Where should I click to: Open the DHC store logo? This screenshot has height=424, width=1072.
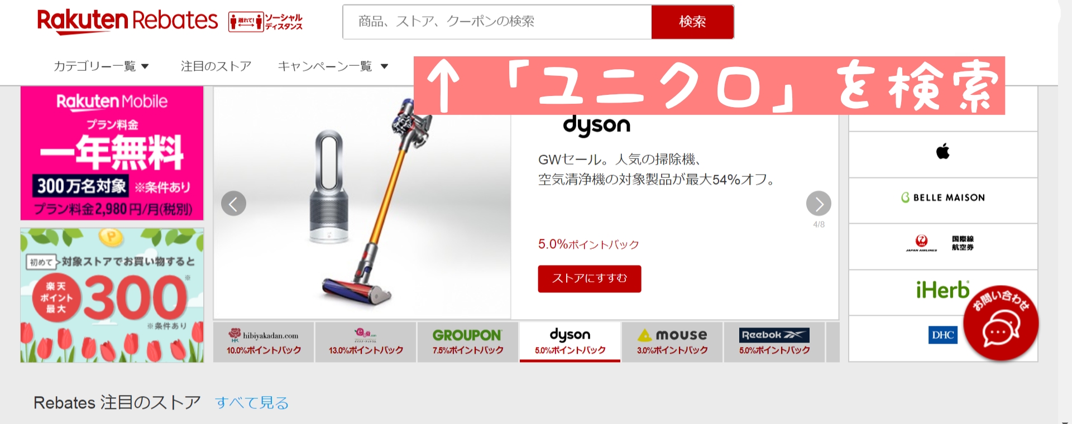(x=943, y=335)
